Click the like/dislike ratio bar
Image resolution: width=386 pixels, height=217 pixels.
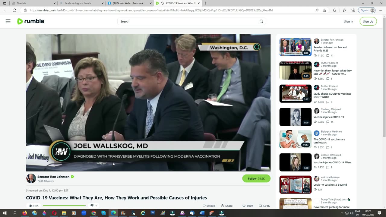64,206
